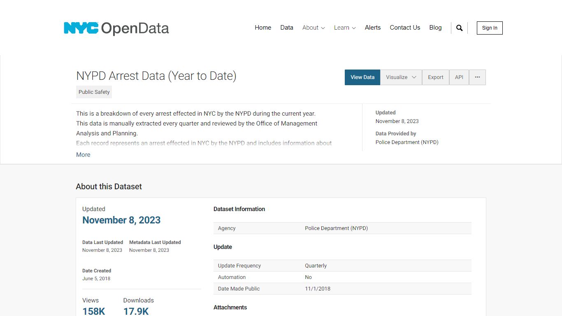Open the Blog page
Screen dimensions: 562x316
click(435, 28)
